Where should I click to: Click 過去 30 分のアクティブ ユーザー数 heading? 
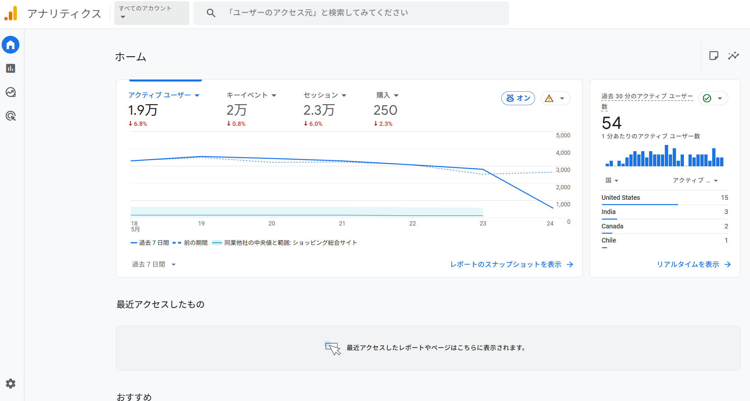tap(647, 101)
